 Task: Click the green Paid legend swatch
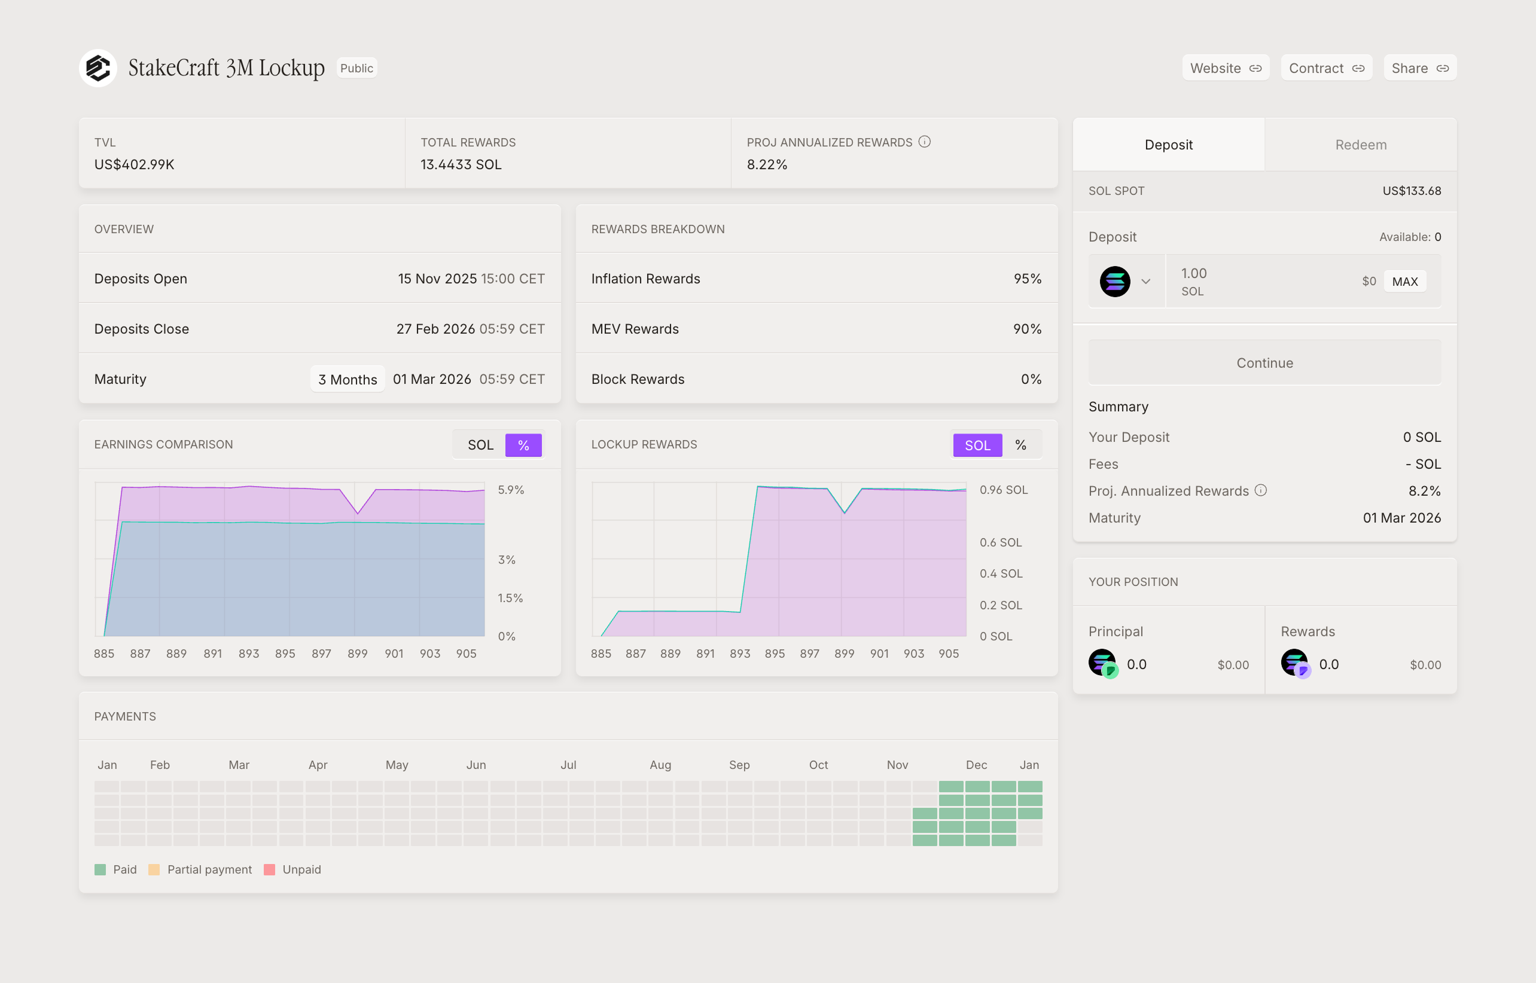point(100,869)
